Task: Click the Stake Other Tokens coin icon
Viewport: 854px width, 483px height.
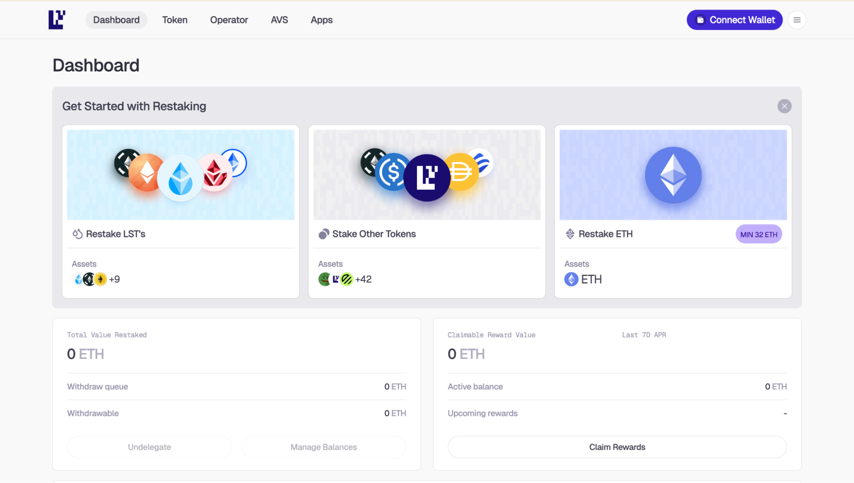Action: point(323,234)
